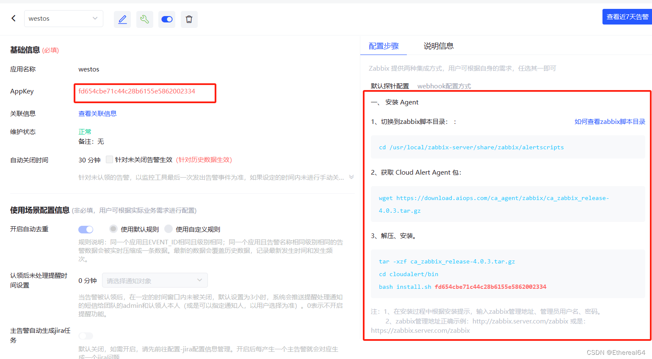Image resolution: width=652 pixels, height=359 pixels.
Task: Click the wget download command code
Action: click(494, 204)
